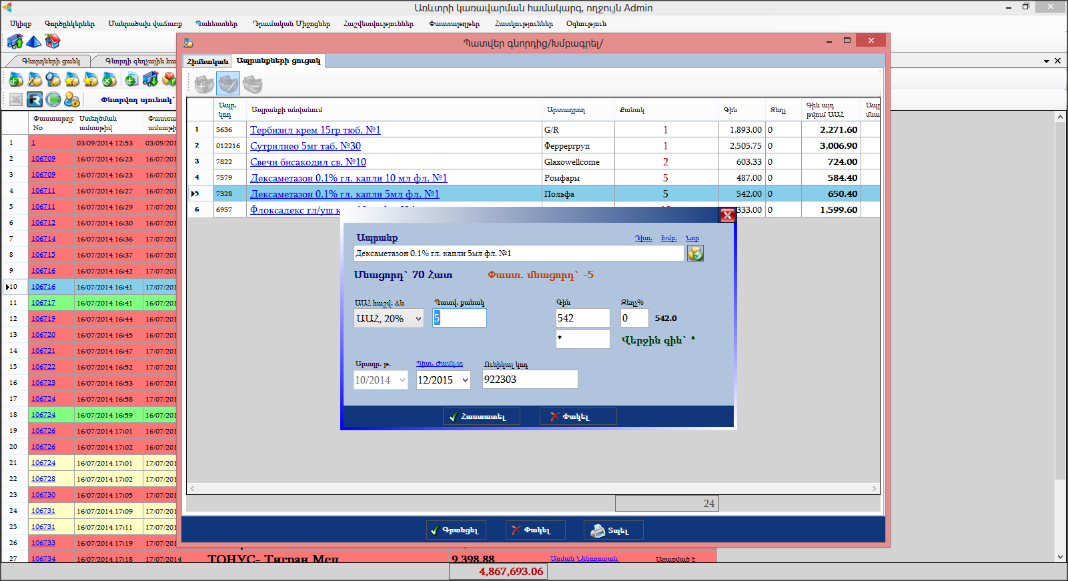Click document number 106709 in row 2
Image resolution: width=1068 pixels, height=581 pixels.
point(43,159)
